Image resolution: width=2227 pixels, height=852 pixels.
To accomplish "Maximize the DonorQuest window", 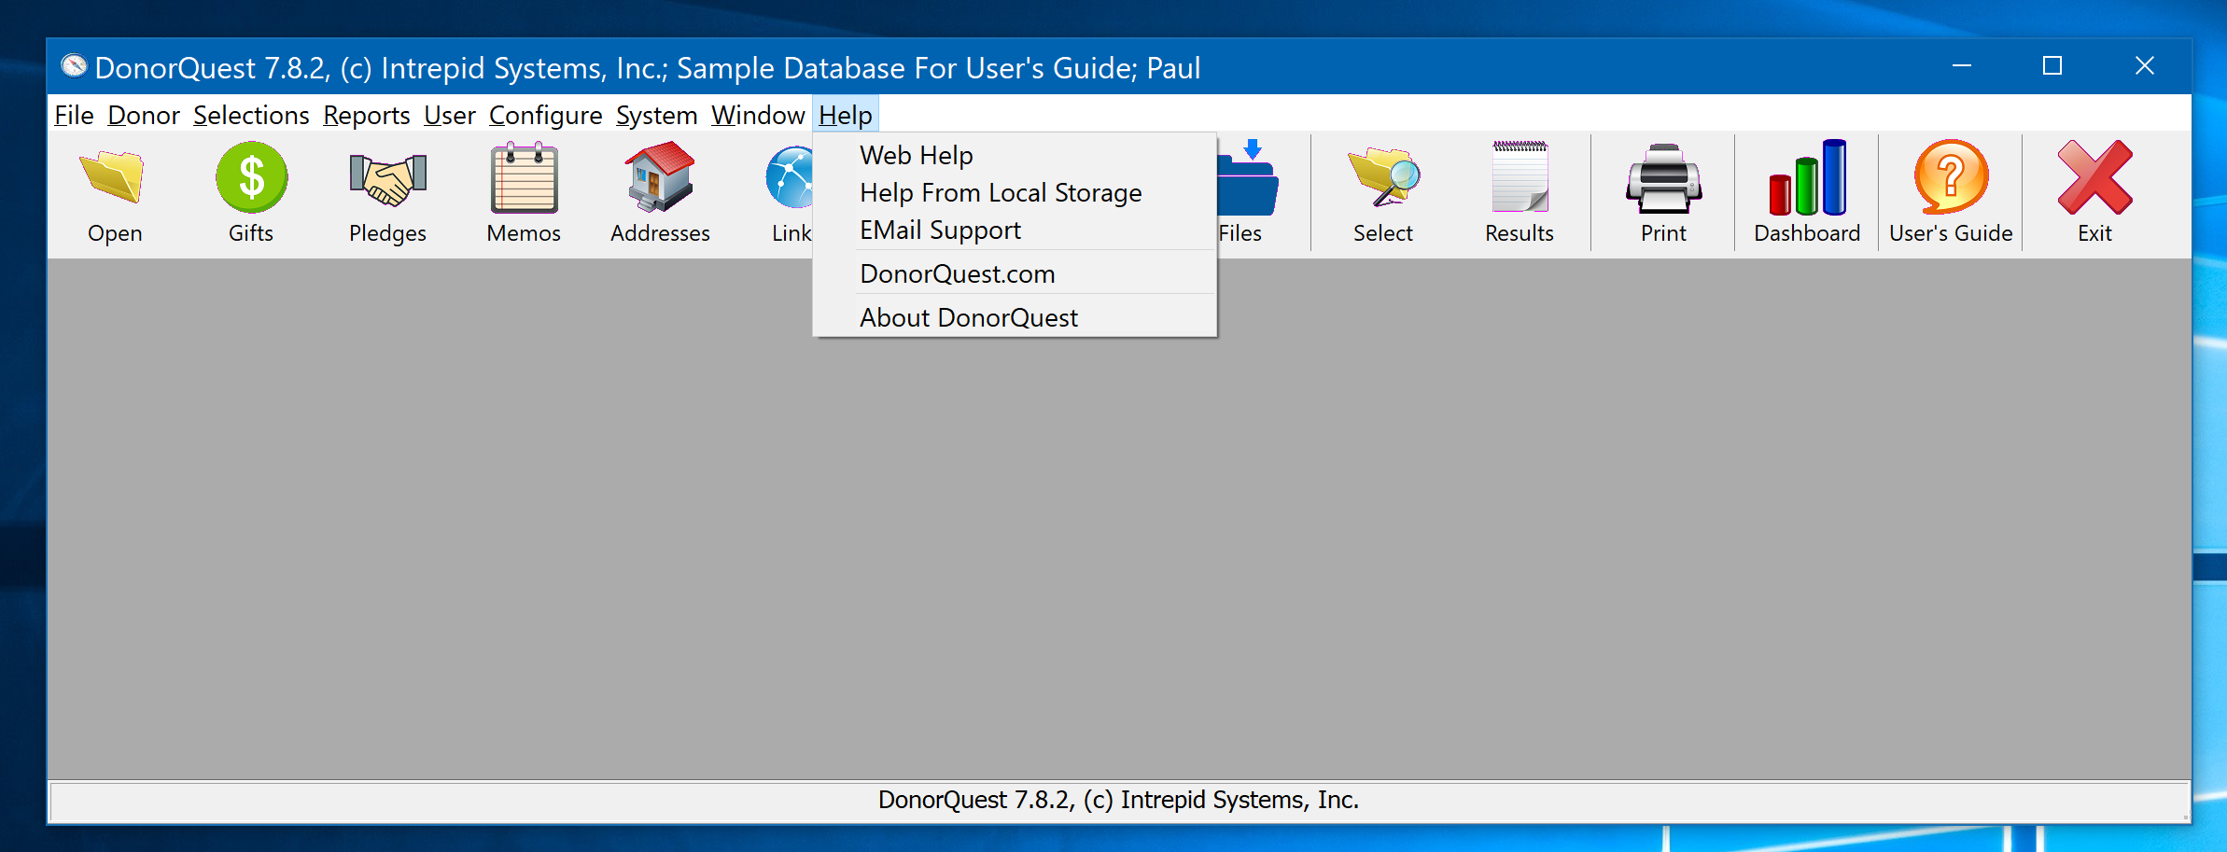I will (2052, 66).
